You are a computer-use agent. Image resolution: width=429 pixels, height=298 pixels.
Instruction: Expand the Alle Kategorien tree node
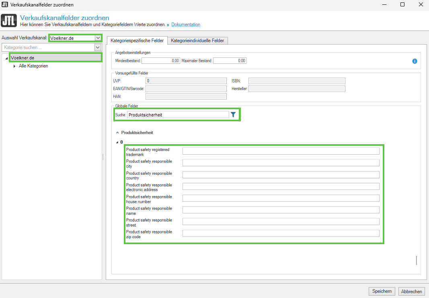pos(14,66)
